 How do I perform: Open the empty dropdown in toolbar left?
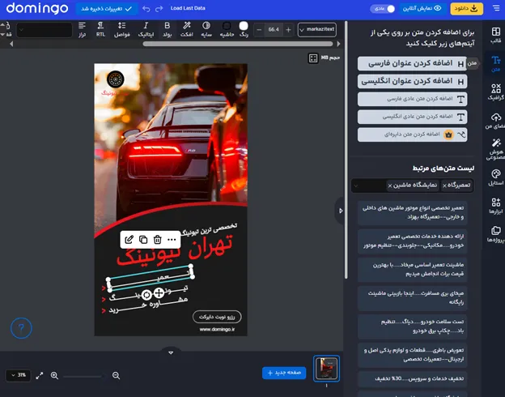click(x=45, y=30)
